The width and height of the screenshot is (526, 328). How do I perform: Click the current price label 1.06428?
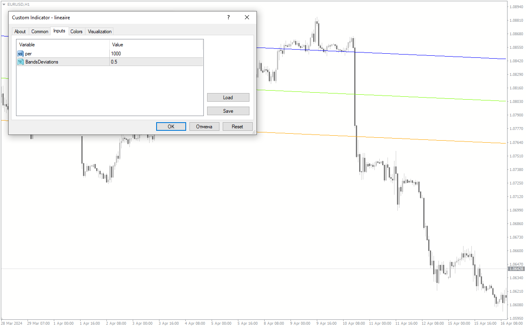[516, 269]
